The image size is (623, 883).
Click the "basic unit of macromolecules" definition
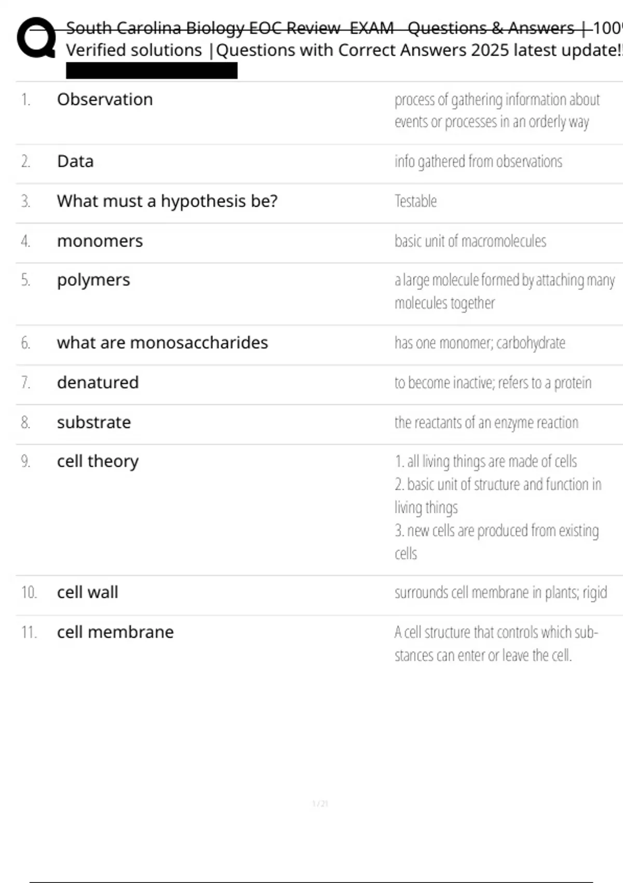click(x=470, y=241)
